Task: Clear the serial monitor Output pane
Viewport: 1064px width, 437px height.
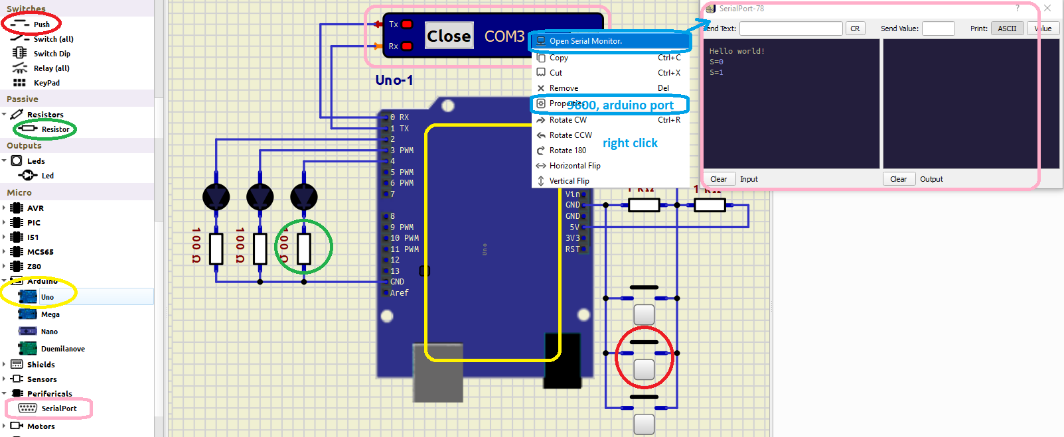Action: click(899, 179)
